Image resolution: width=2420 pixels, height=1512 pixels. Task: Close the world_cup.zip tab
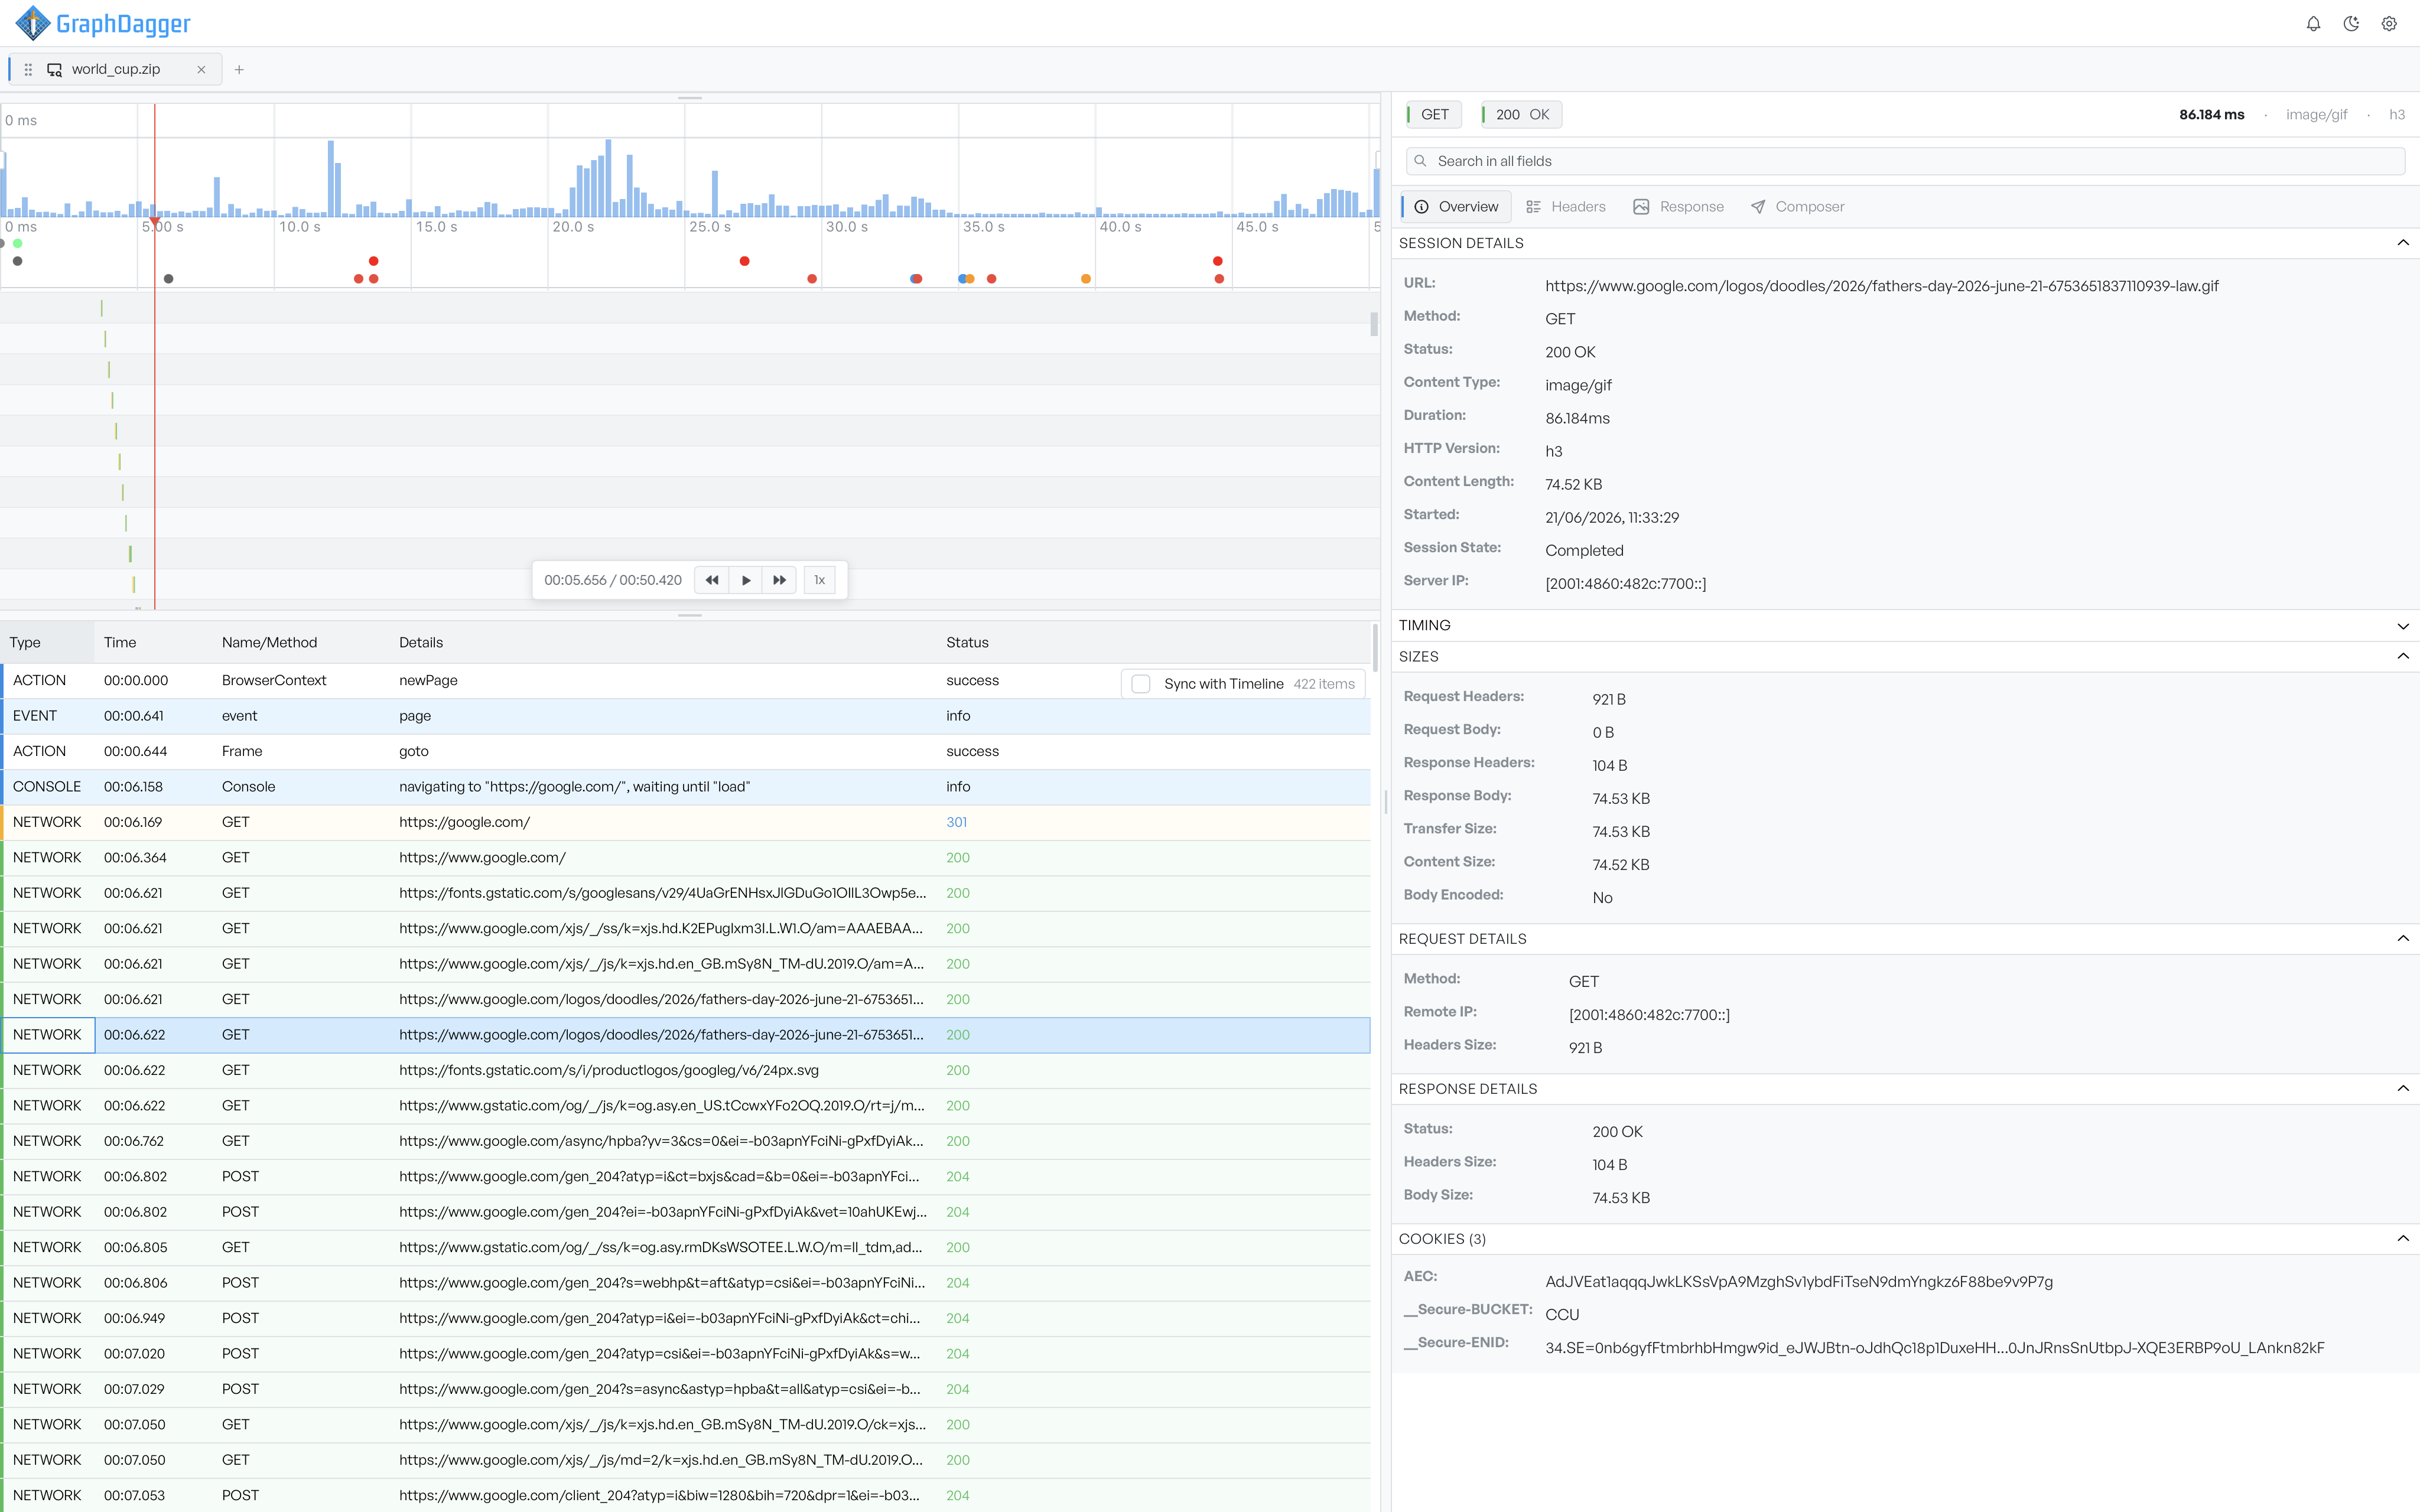pos(201,70)
